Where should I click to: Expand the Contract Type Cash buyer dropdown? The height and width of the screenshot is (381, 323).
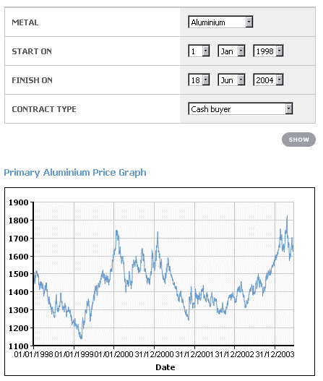[241, 109]
